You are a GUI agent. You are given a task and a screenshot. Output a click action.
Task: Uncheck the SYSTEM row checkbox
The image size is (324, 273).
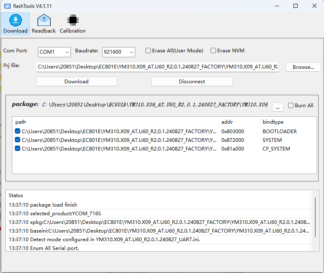18,140
